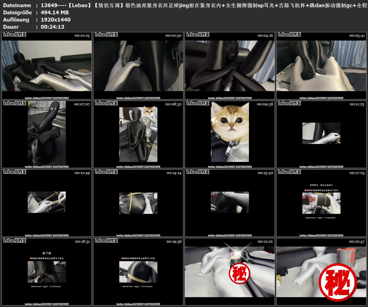Select the small frame at 00:11:23
Image resolution: width=368 pixels, height=307 pixels.
click(x=321, y=133)
